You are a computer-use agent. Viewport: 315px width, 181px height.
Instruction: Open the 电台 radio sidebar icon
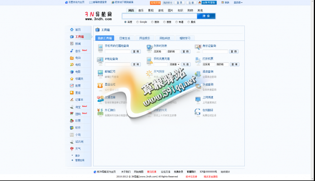pos(72,58)
